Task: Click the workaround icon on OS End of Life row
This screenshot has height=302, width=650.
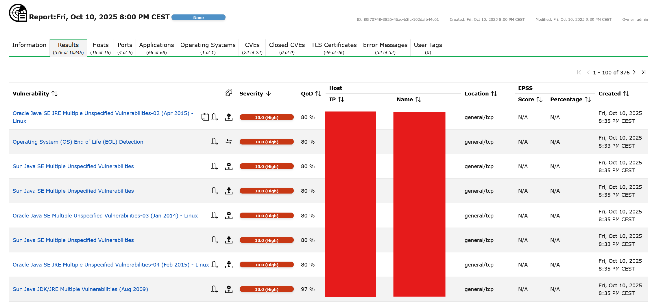Action: (x=229, y=142)
